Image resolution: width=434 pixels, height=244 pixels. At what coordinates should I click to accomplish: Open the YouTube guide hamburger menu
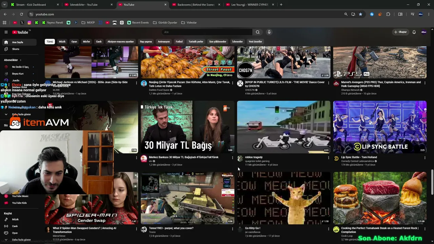[x=6, y=32]
